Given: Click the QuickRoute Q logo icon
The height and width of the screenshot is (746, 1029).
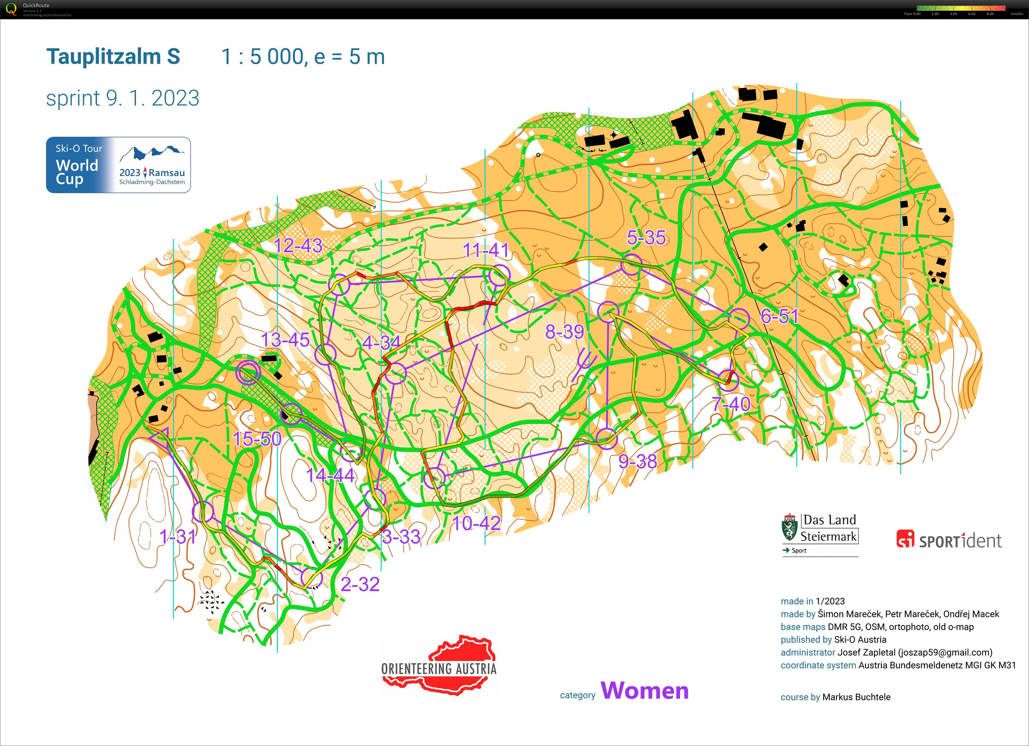Looking at the screenshot, I should (x=11, y=9).
